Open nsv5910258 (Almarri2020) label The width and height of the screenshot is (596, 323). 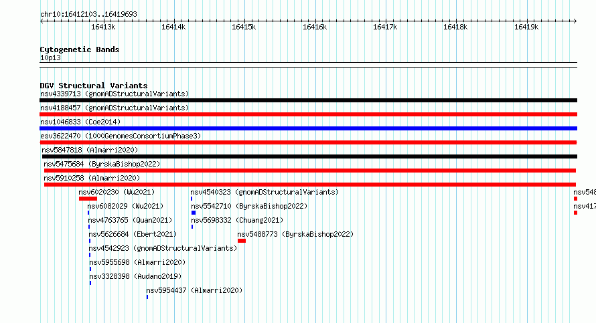point(92,178)
